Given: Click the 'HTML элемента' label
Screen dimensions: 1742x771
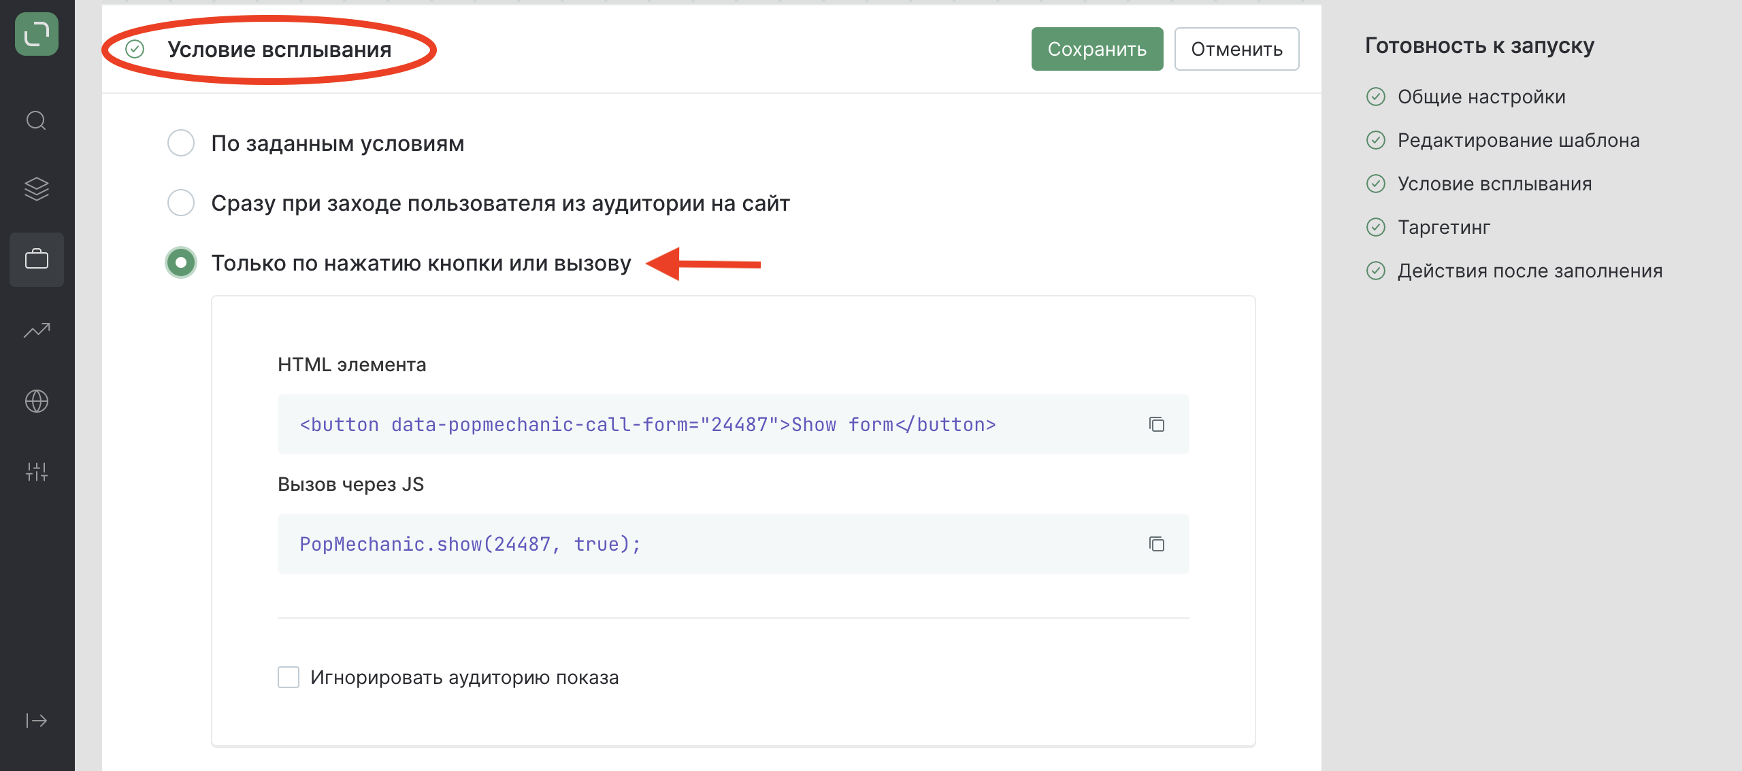Looking at the screenshot, I should click(352, 364).
